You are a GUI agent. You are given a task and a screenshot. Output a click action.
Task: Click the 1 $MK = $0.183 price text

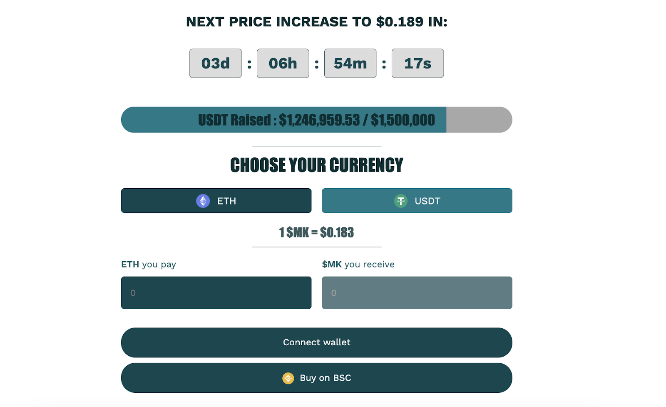click(x=316, y=232)
